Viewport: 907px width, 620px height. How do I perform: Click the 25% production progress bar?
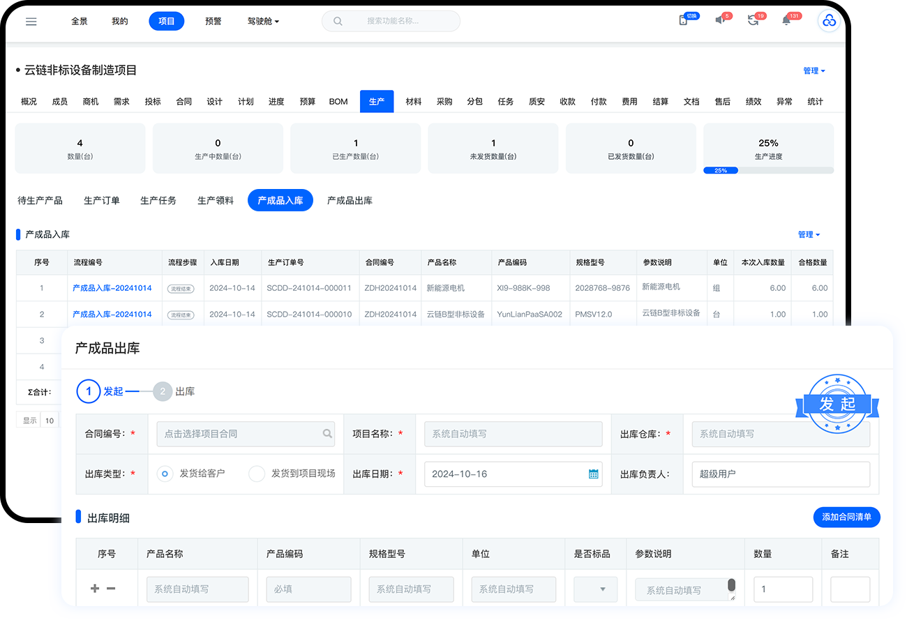pos(768,170)
